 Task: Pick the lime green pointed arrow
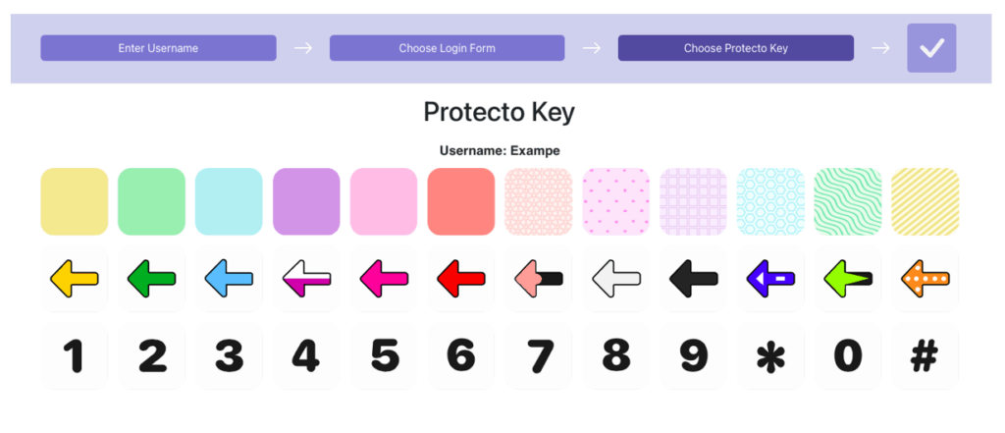pyautogui.click(x=848, y=279)
